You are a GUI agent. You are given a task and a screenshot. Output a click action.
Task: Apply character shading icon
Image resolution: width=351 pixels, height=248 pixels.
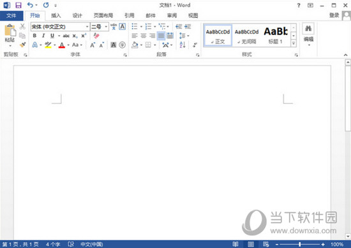(114, 45)
